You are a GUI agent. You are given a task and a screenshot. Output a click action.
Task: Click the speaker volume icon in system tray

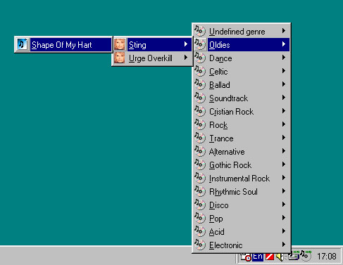point(280,257)
